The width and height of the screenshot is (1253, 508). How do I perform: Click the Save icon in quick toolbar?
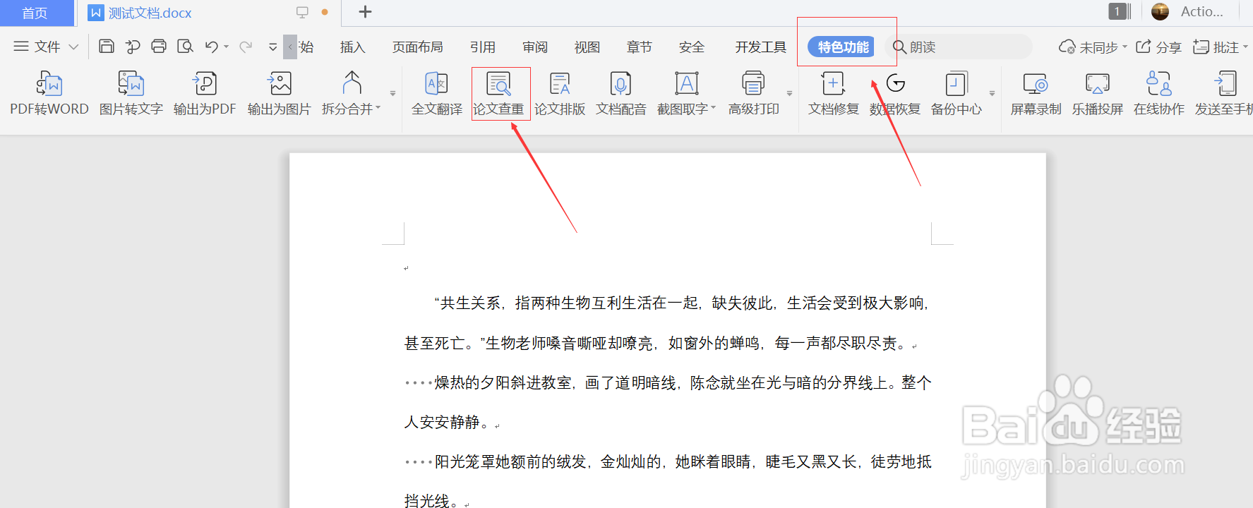pos(107,47)
